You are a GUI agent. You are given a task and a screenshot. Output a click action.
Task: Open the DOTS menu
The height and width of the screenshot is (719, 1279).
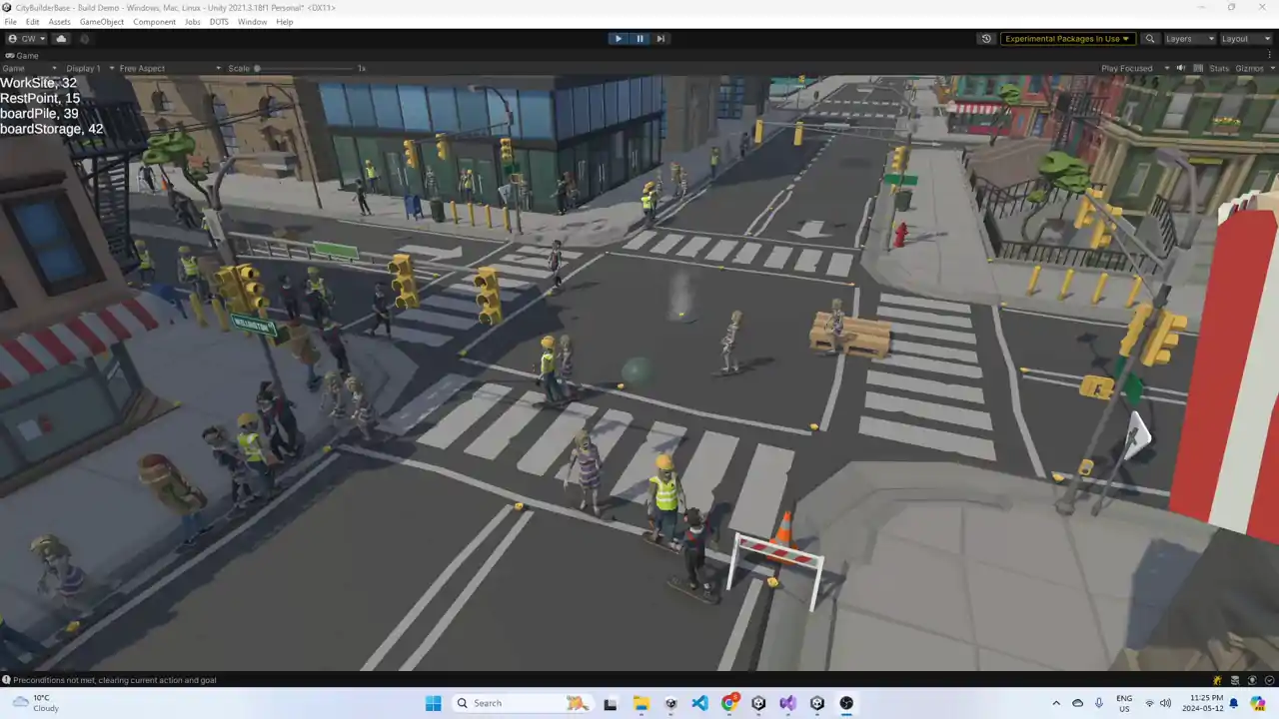point(219,21)
